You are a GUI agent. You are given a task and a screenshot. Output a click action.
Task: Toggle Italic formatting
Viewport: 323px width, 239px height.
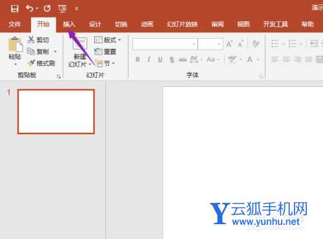149,59
